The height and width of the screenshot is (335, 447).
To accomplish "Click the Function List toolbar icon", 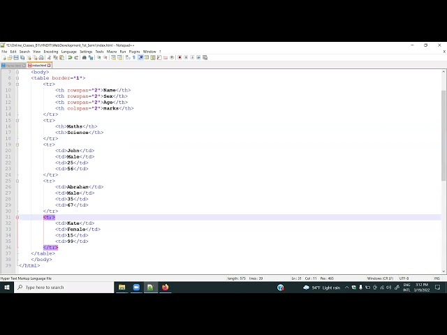I will (159, 57).
